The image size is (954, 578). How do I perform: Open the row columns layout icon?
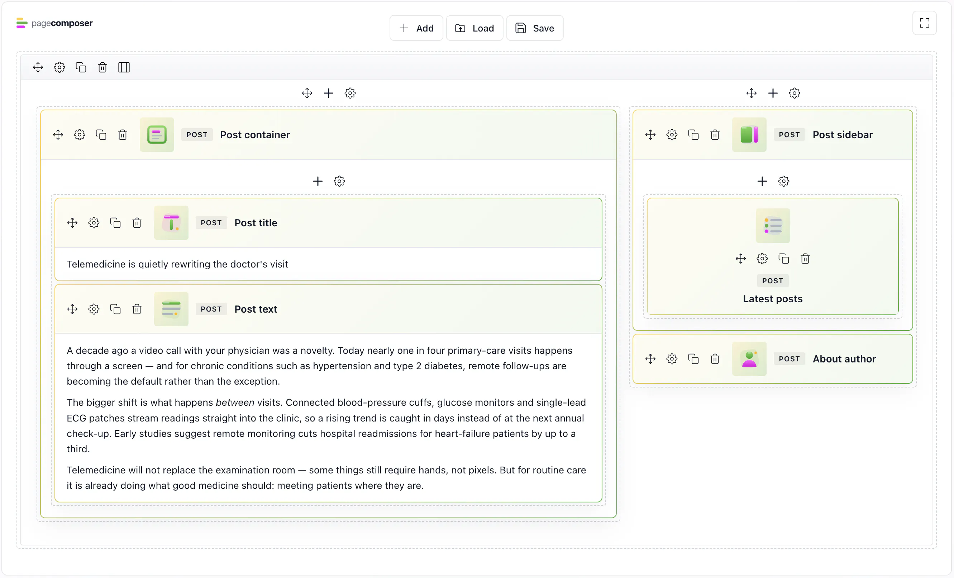[124, 67]
